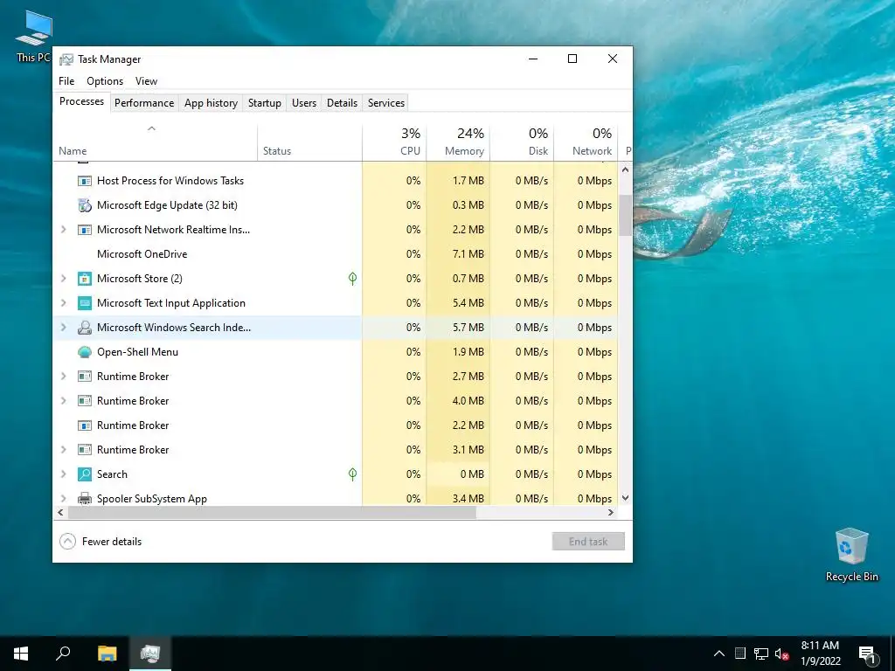Click the network icon in system tray
895x671 pixels.
pos(761,654)
